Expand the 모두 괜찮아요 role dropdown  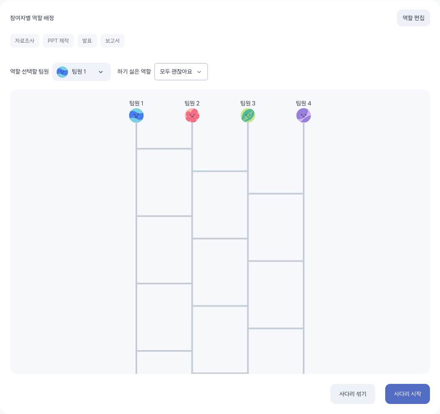181,72
